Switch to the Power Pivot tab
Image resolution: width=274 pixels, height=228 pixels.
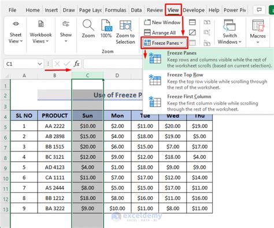(x=235, y=10)
